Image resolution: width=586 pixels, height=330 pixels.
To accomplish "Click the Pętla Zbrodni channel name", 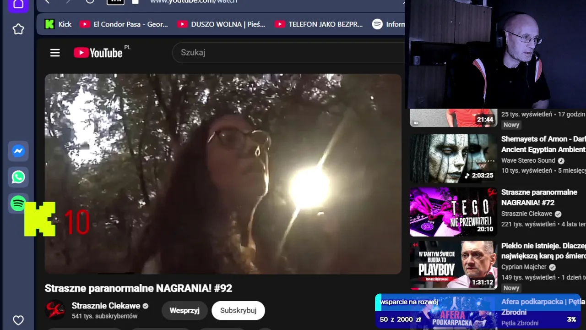I will point(520,323).
